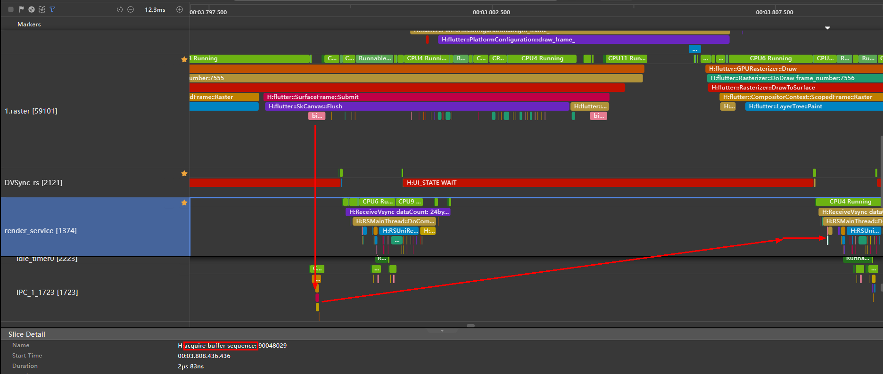Select the render_service [1374] track label
Image resolution: width=883 pixels, height=374 pixels.
point(41,231)
